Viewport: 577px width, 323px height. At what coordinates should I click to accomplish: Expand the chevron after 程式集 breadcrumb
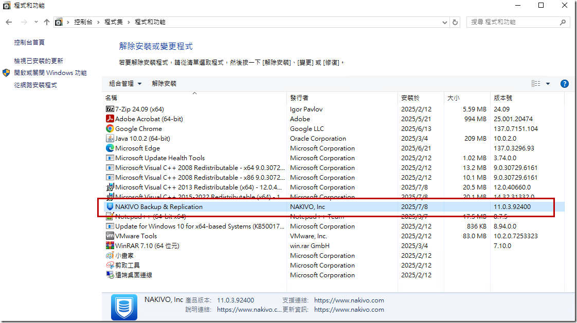point(129,22)
